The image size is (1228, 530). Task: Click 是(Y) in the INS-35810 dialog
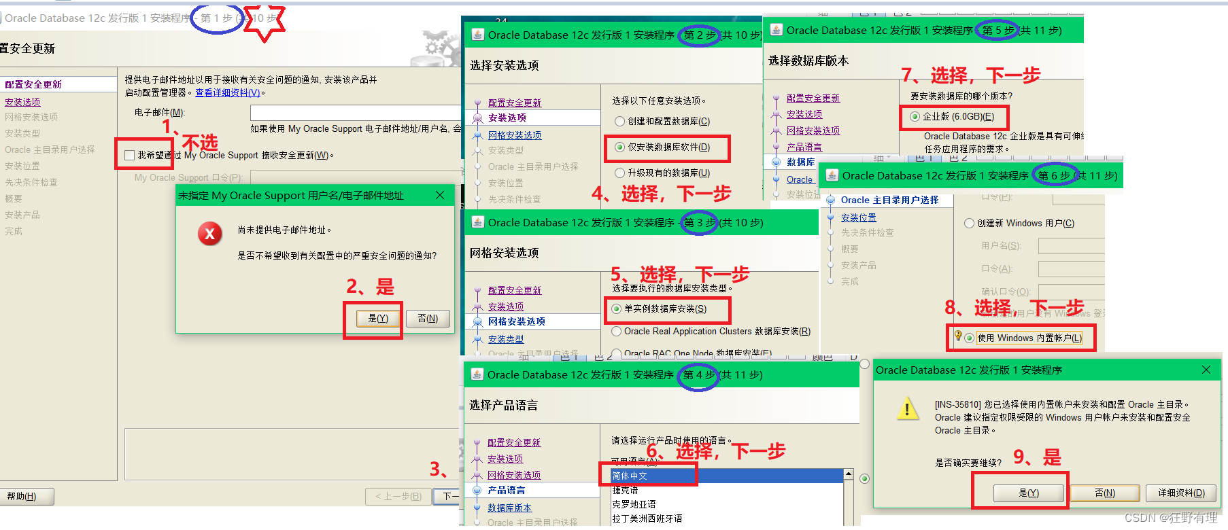tap(1029, 493)
